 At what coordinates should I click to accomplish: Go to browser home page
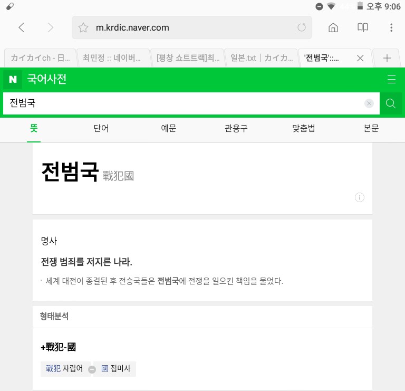tap(333, 27)
